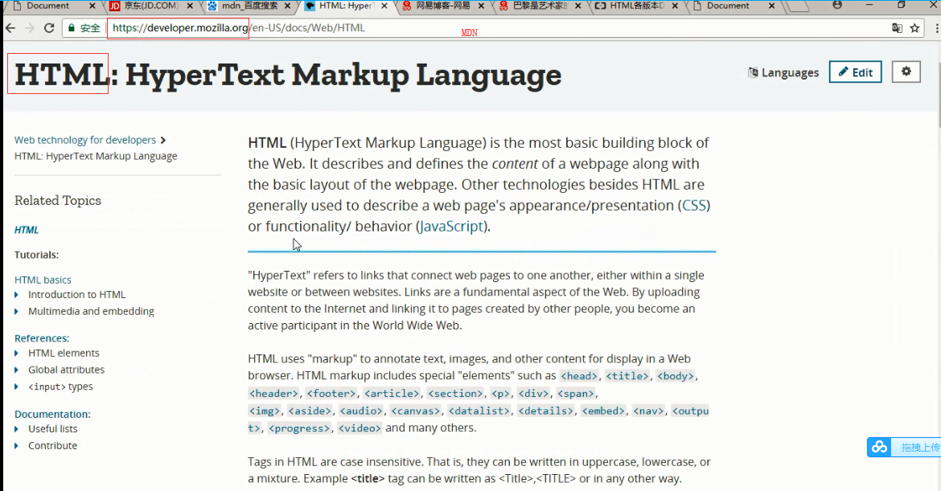The width and height of the screenshot is (941, 491).
Task: Open the <footer> element link
Action: point(331,393)
